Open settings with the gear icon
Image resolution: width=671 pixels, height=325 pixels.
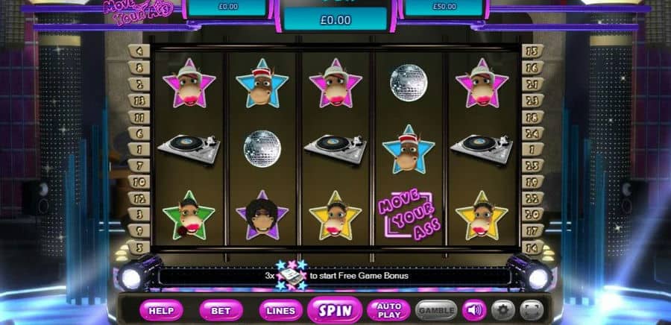[x=503, y=310]
